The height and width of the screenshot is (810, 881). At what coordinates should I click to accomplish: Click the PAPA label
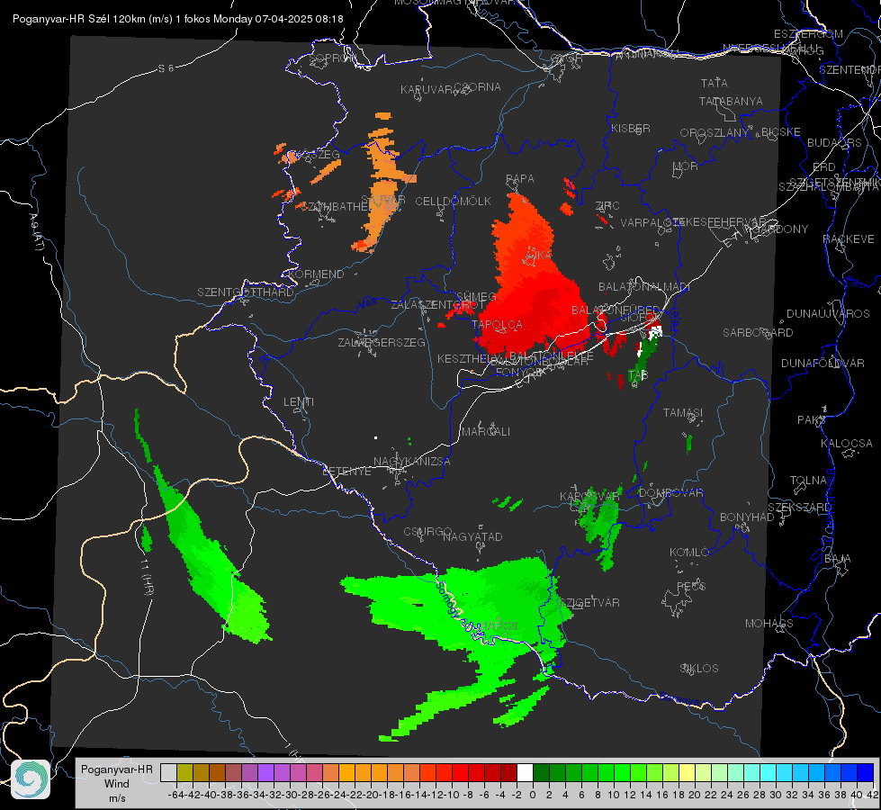520,179
